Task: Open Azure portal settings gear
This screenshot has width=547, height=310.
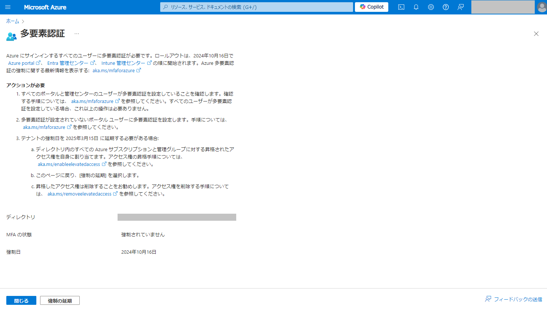Action: [431, 7]
